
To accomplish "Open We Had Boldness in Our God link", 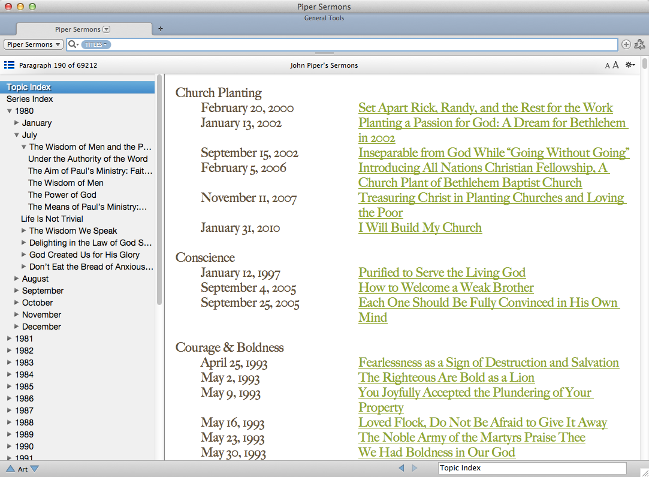I will [x=437, y=452].
